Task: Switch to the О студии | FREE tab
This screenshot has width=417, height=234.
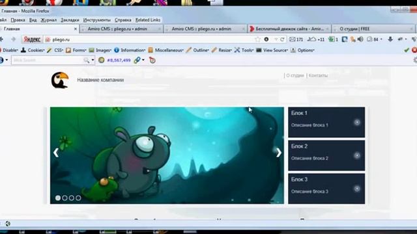Action: click(373, 29)
